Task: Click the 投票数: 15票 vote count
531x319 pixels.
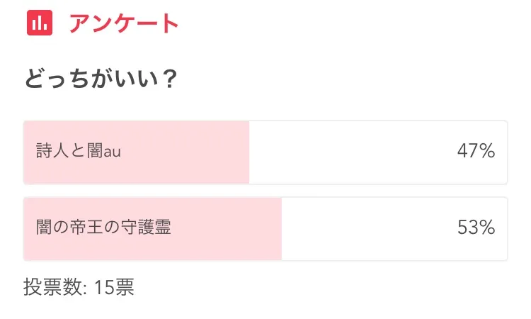Action: click(x=79, y=287)
